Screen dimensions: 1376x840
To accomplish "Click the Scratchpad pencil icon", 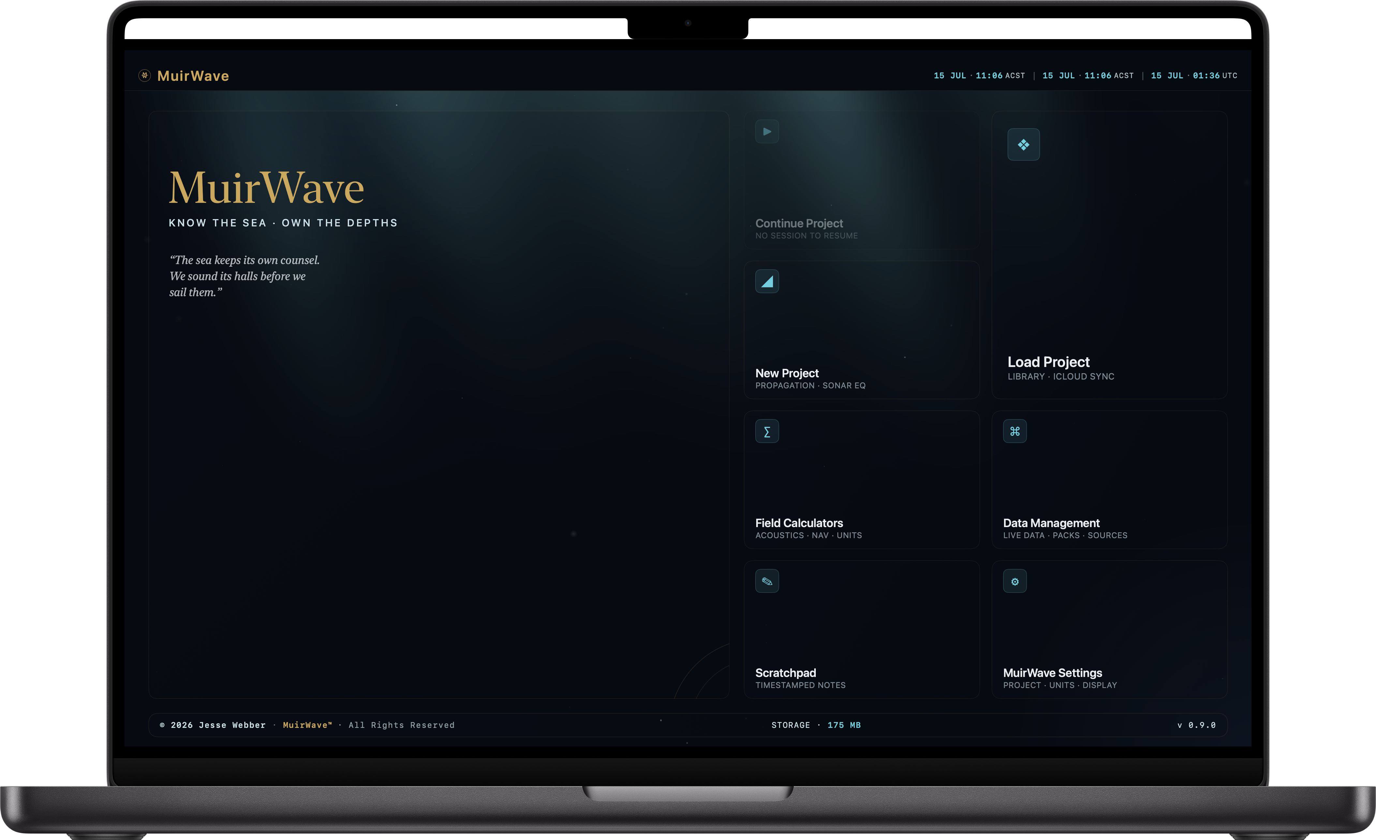I will [x=767, y=581].
